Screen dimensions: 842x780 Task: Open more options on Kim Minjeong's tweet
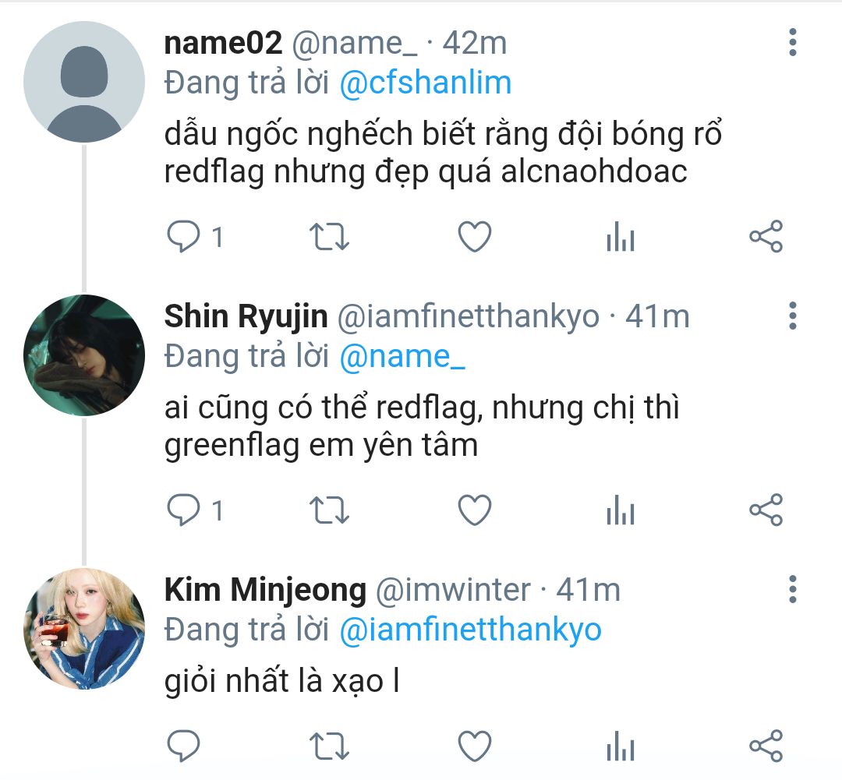coord(793,589)
